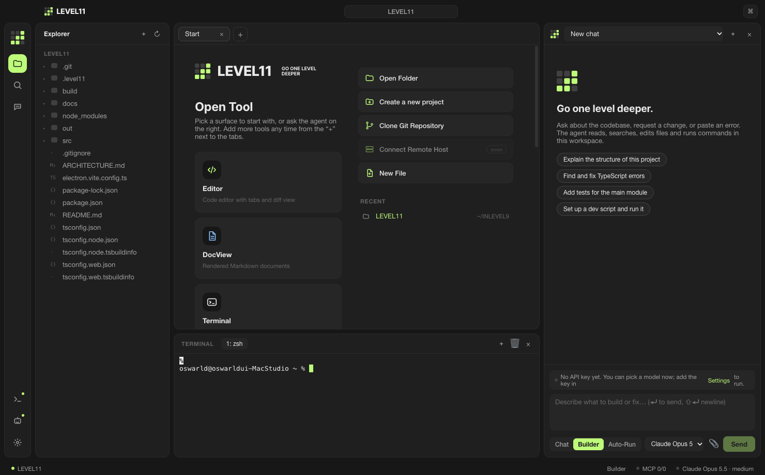
Task: Open recent project LEVEL11
Action: [x=436, y=216]
